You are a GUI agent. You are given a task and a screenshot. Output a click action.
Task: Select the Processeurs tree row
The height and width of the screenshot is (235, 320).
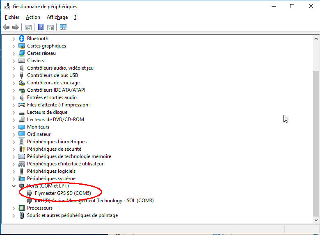pos(40,208)
